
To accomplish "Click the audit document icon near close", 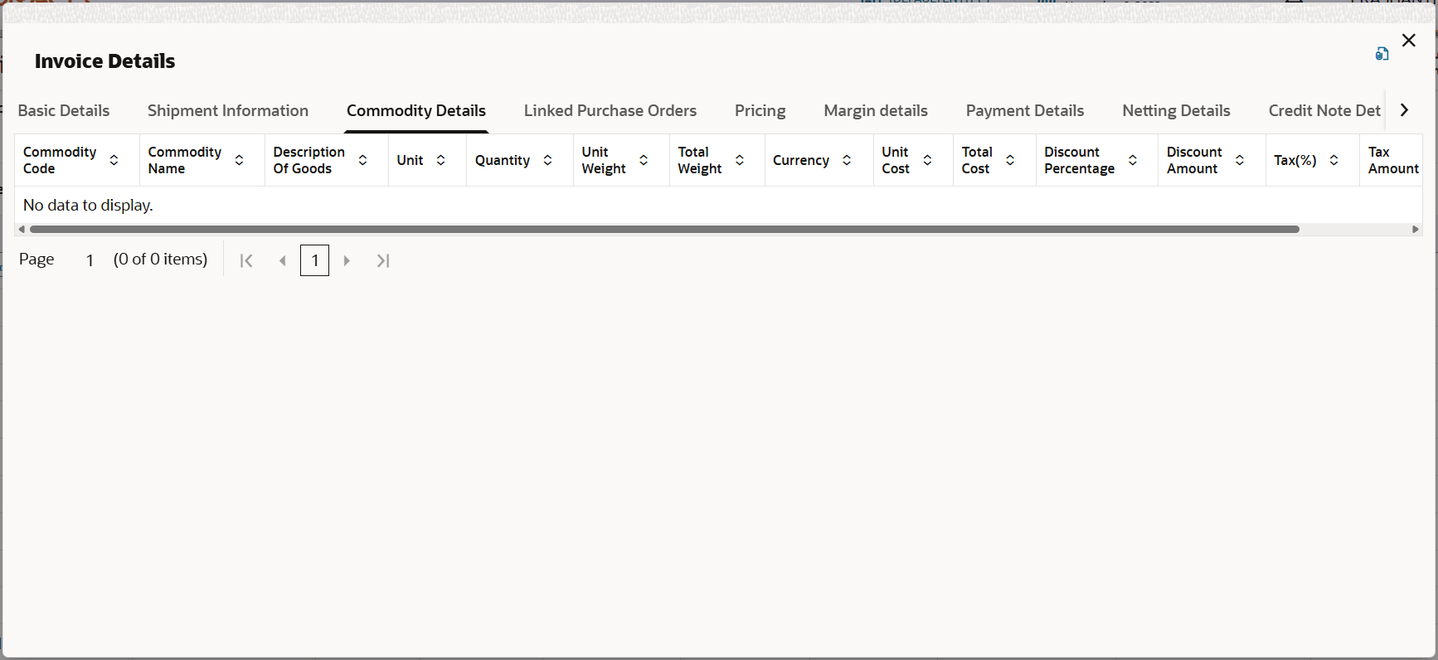I will pos(1382,54).
